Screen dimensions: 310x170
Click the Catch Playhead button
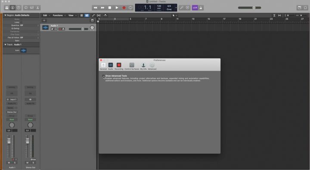105,15
